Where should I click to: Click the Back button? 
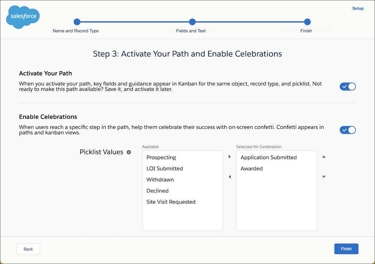28,249
